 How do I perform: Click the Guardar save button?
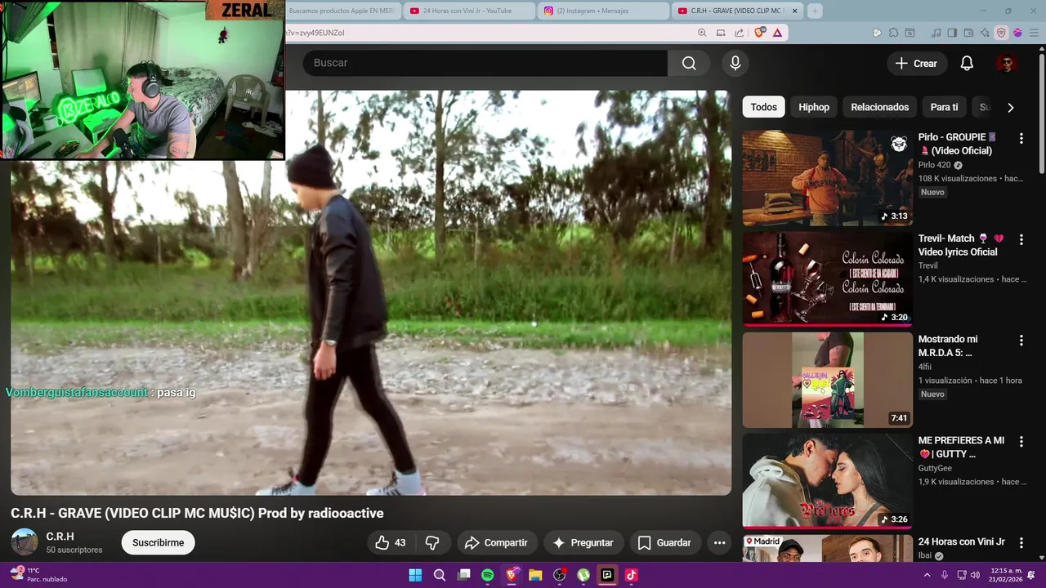664,542
